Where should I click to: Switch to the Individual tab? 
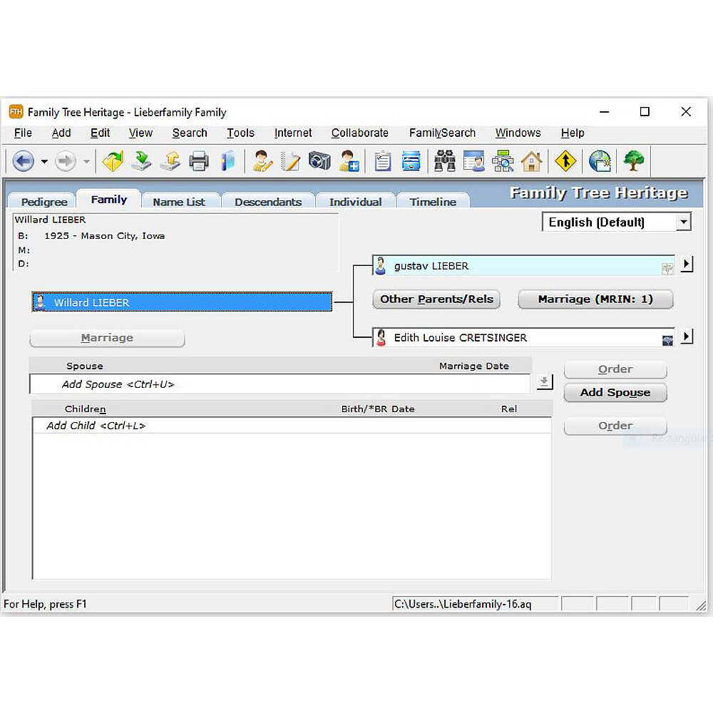[x=356, y=202]
